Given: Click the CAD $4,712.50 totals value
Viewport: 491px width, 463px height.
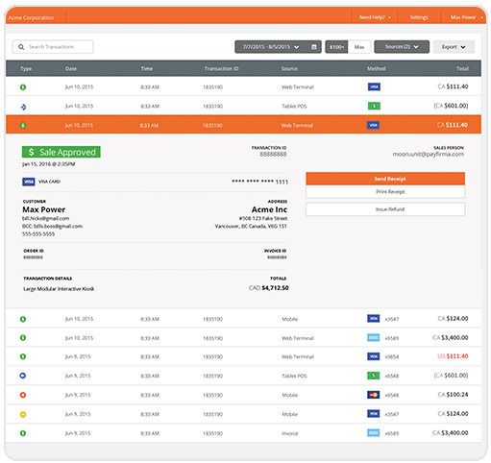Looking at the screenshot, I should (x=268, y=288).
